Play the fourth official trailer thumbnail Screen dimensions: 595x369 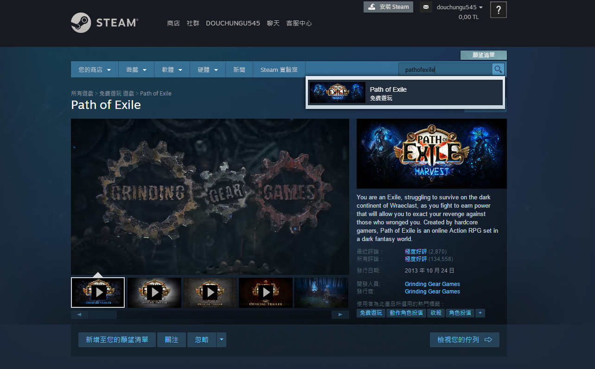[x=266, y=293]
